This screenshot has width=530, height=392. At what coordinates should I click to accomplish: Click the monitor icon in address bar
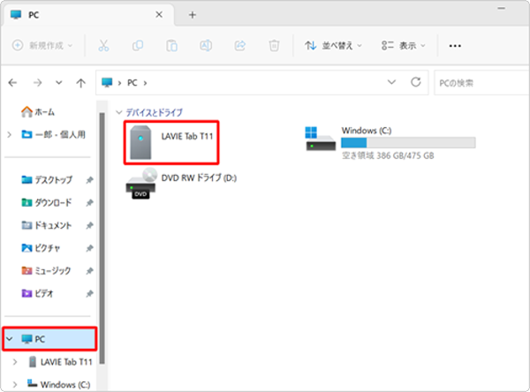(x=107, y=82)
